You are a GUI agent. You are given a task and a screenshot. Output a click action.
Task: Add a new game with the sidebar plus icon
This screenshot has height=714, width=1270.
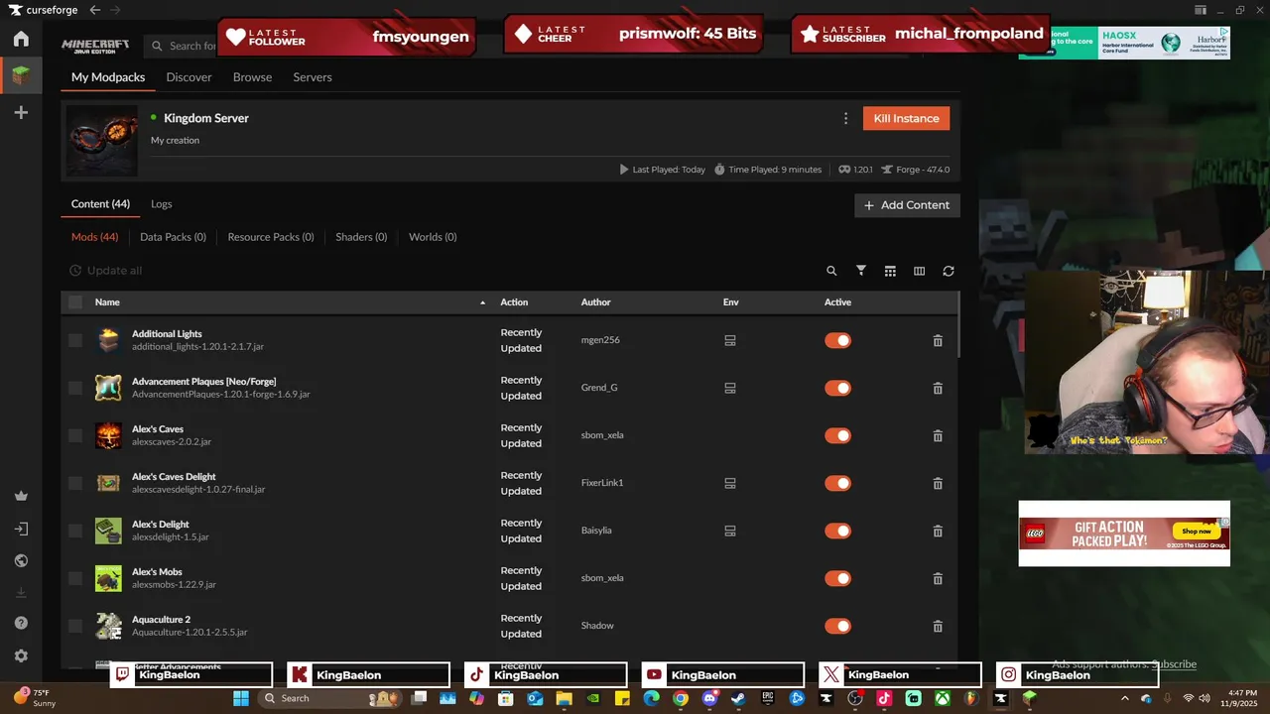pyautogui.click(x=21, y=113)
